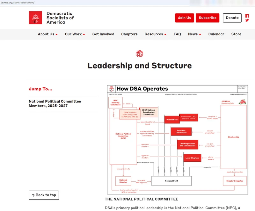255x211 pixels.
Task: Open the Facebook icon link
Action: click(247, 16)
